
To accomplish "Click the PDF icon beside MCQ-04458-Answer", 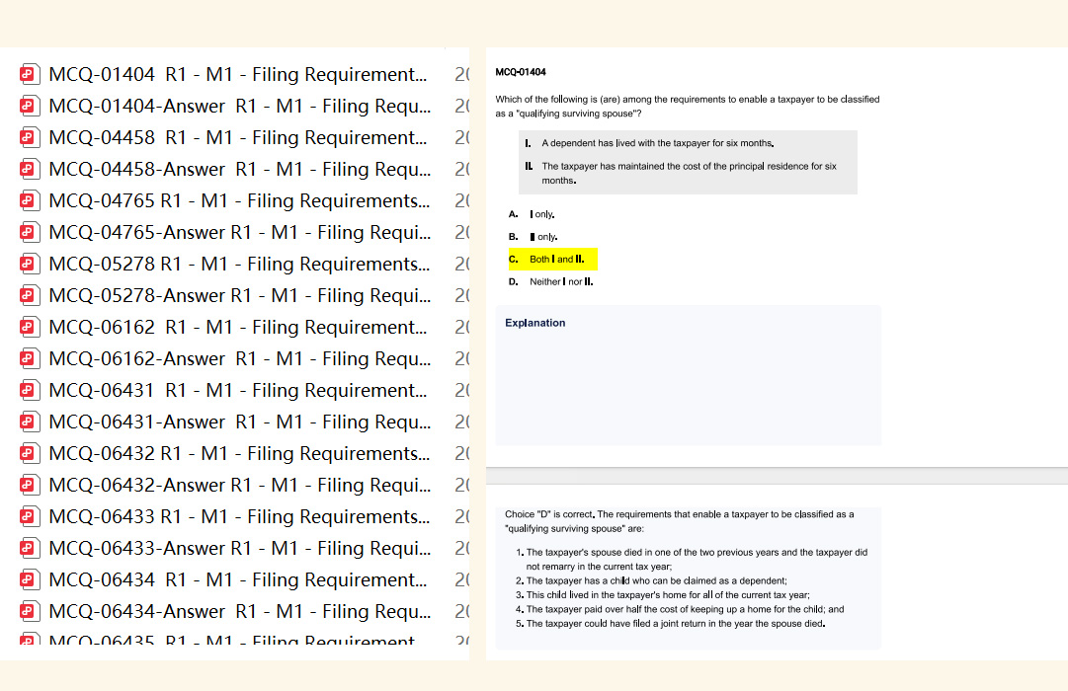I will tap(29, 170).
